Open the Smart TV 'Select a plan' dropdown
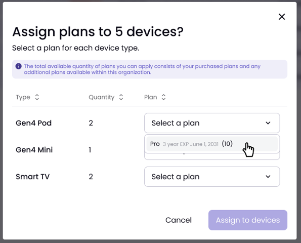 pos(212,177)
